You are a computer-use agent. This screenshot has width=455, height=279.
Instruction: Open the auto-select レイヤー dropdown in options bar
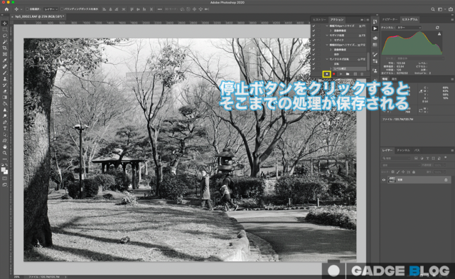point(50,9)
